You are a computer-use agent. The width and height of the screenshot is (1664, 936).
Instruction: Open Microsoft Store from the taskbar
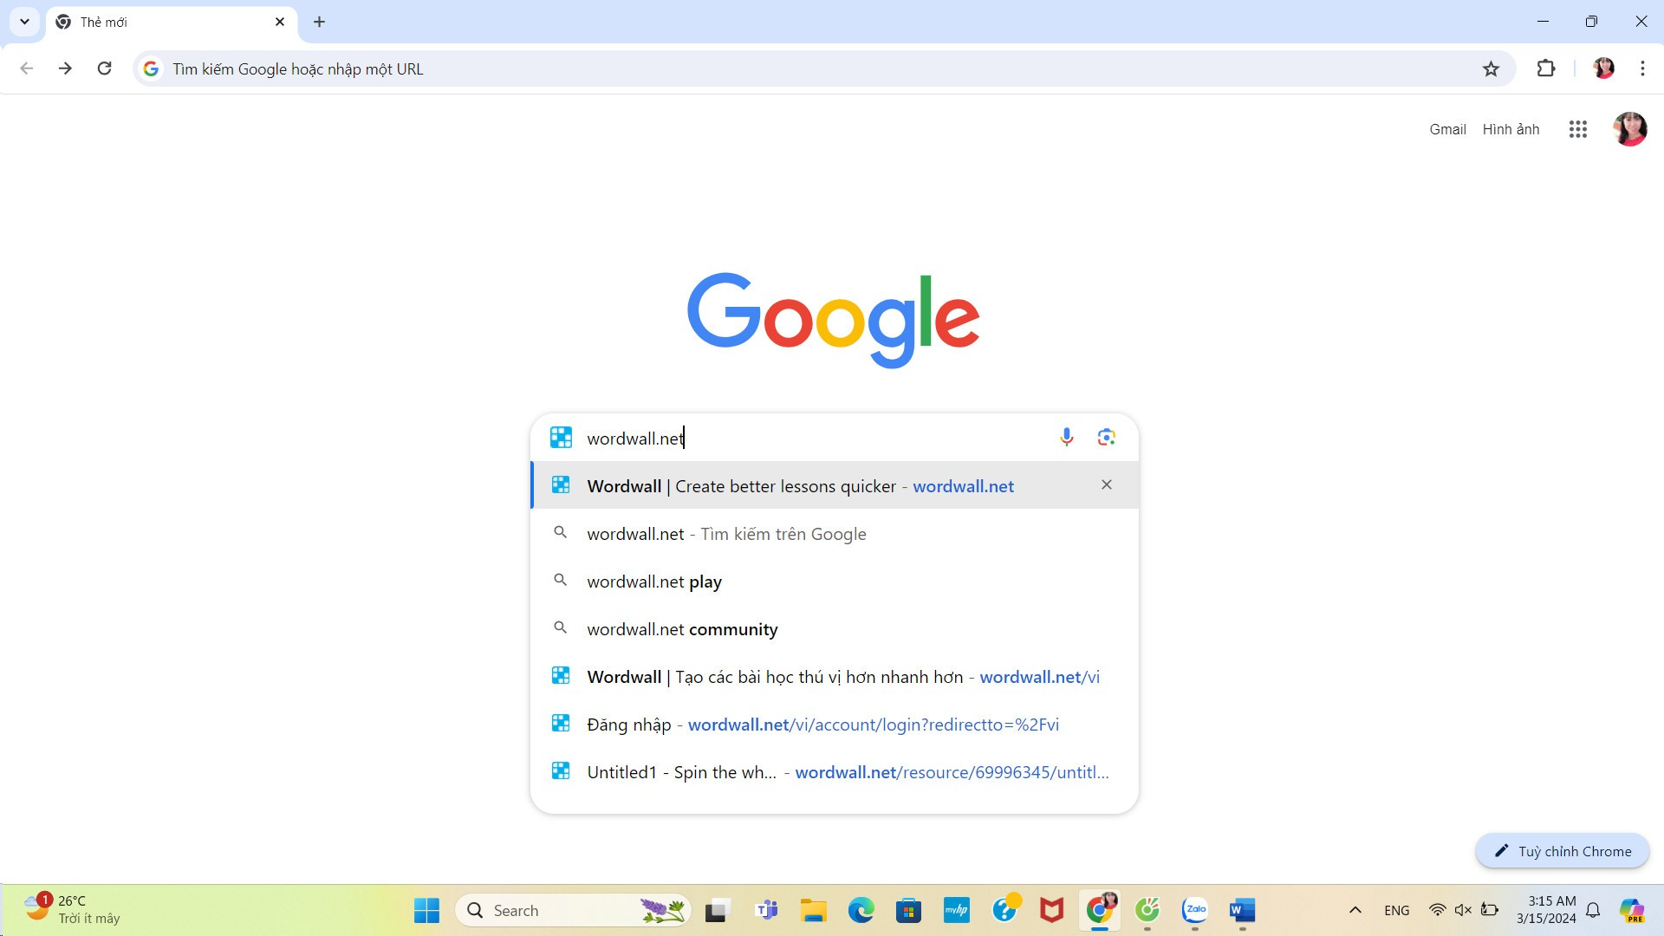tap(908, 910)
